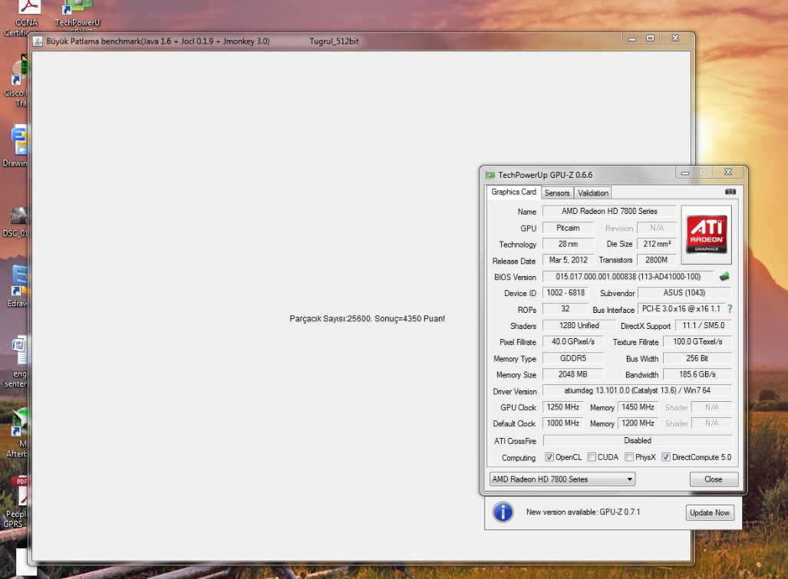The width and height of the screenshot is (788, 579).
Task: Click the Bus Interface value PCI-E 3.0 x16
Action: (681, 309)
